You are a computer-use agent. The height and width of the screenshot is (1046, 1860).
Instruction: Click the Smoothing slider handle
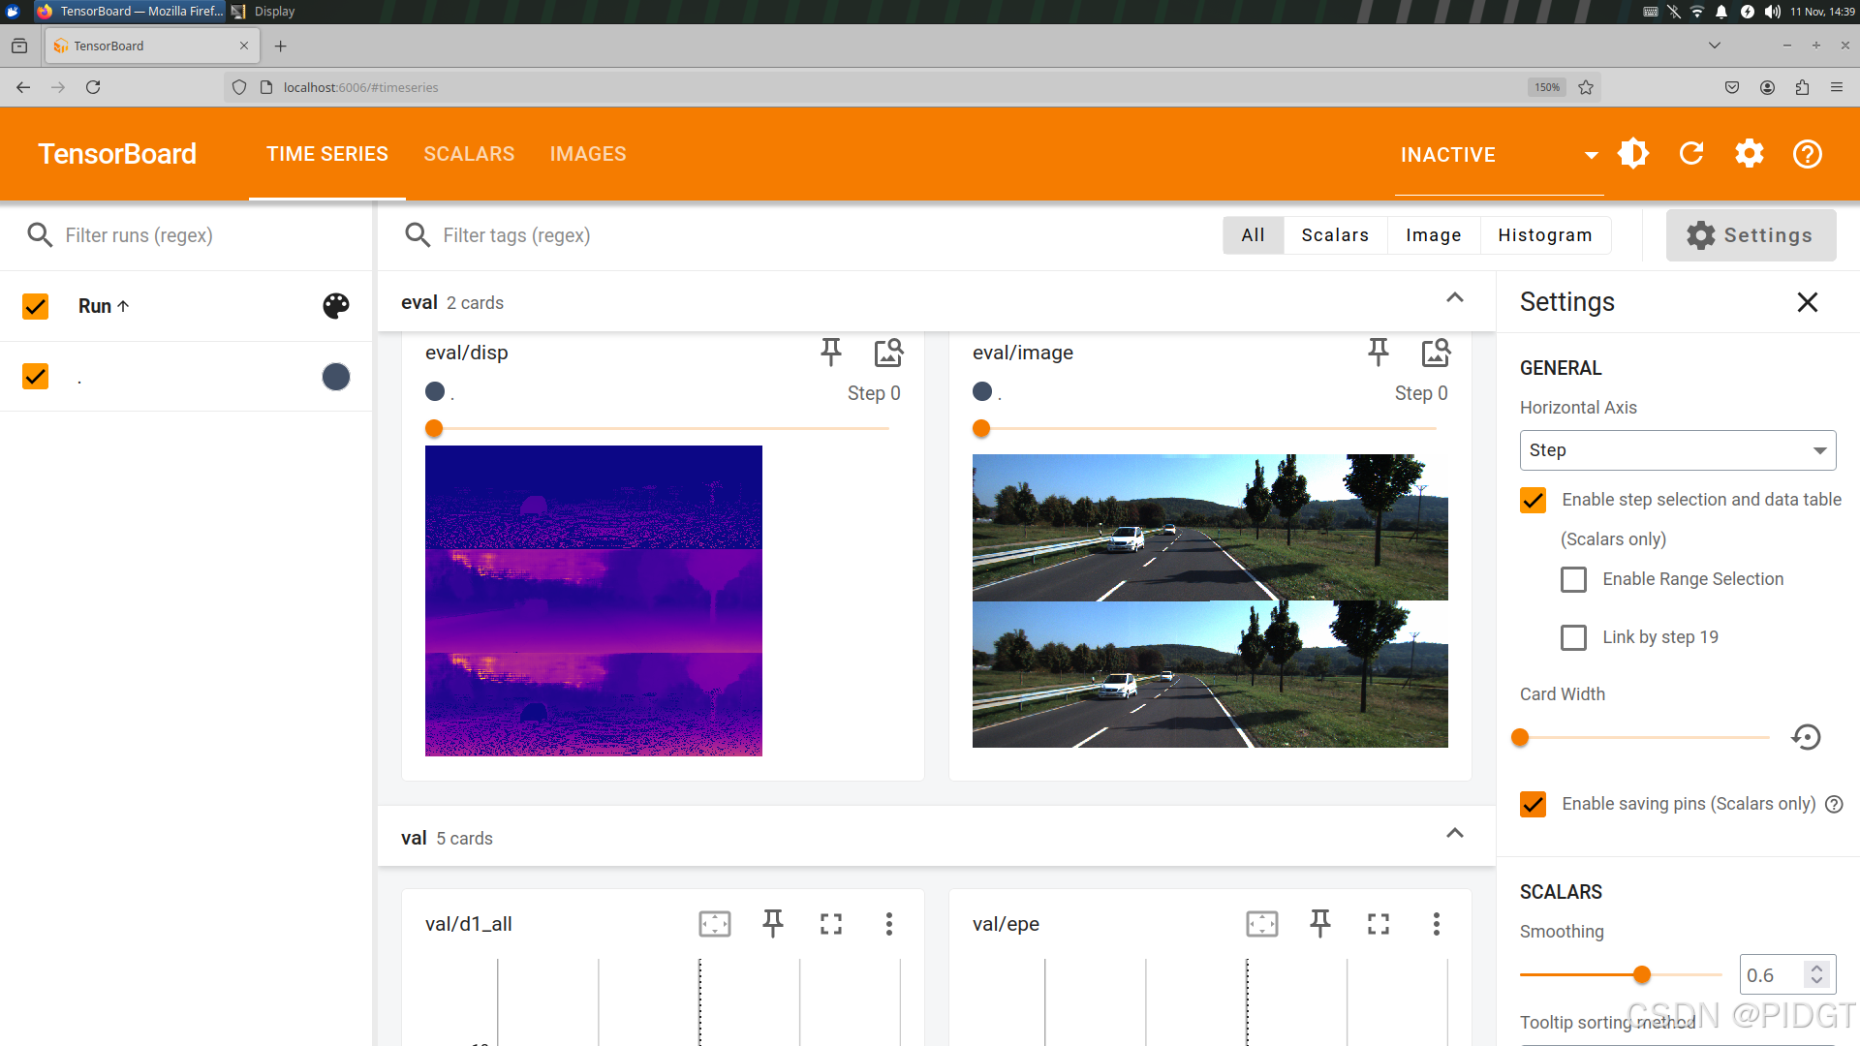(1641, 975)
